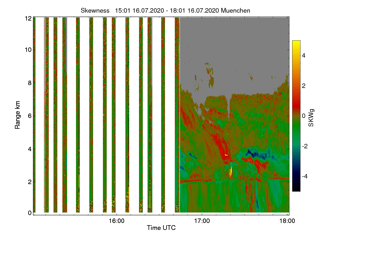This screenshot has height=253, width=380.
Task: Click the "16:00" time tick label
Action: pos(117,221)
